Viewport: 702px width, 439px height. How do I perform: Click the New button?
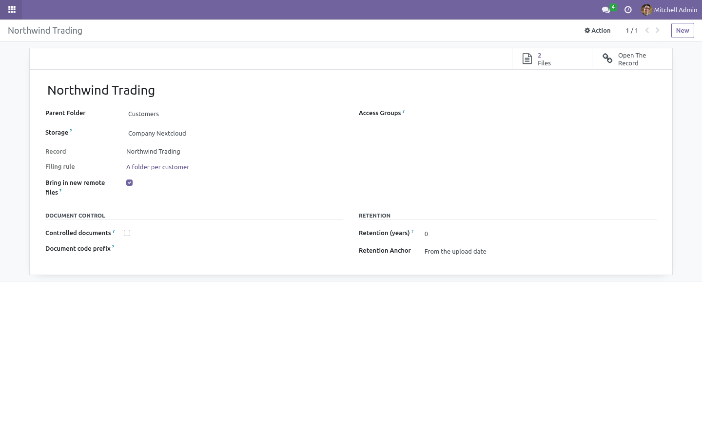[x=682, y=30]
